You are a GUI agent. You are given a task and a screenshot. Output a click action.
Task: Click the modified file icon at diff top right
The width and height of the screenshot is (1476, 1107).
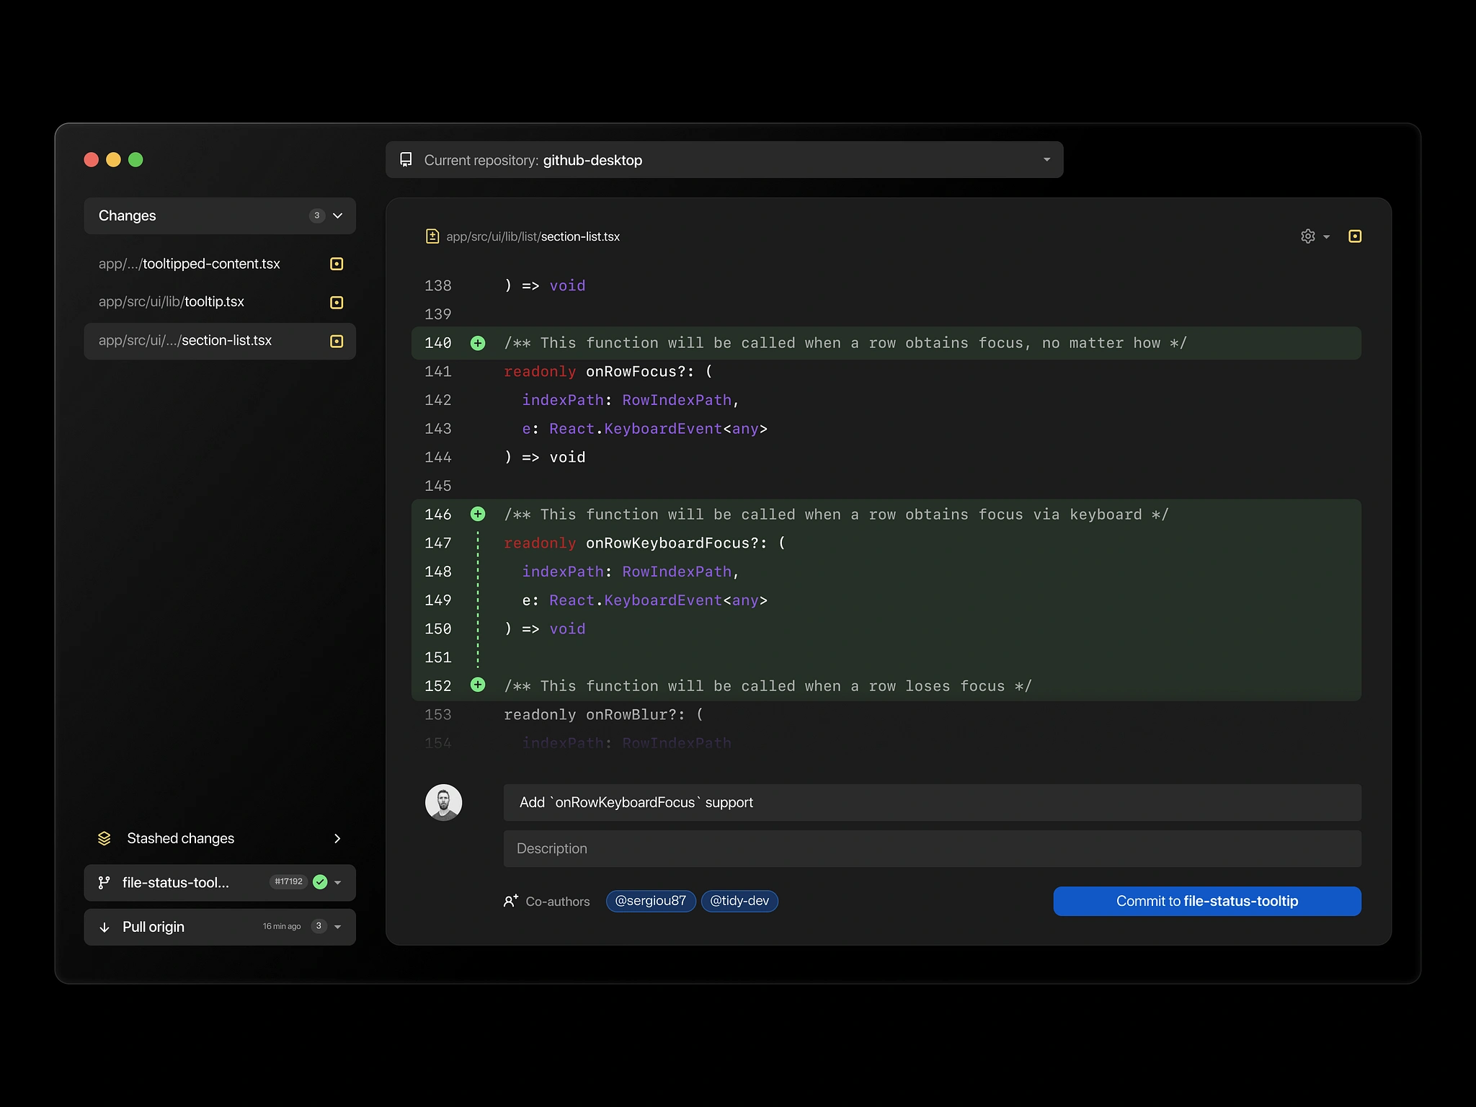pyautogui.click(x=1355, y=236)
